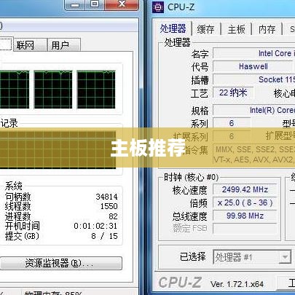Switch to the 用户 tab in Task Manager
Image resolution: width=295 pixels, height=295 pixels.
(x=64, y=44)
